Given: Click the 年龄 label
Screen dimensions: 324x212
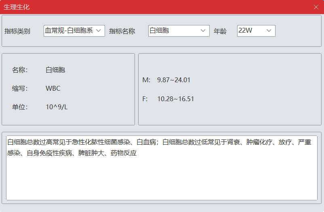Looking at the screenshot, I should pyautogui.click(x=220, y=31).
